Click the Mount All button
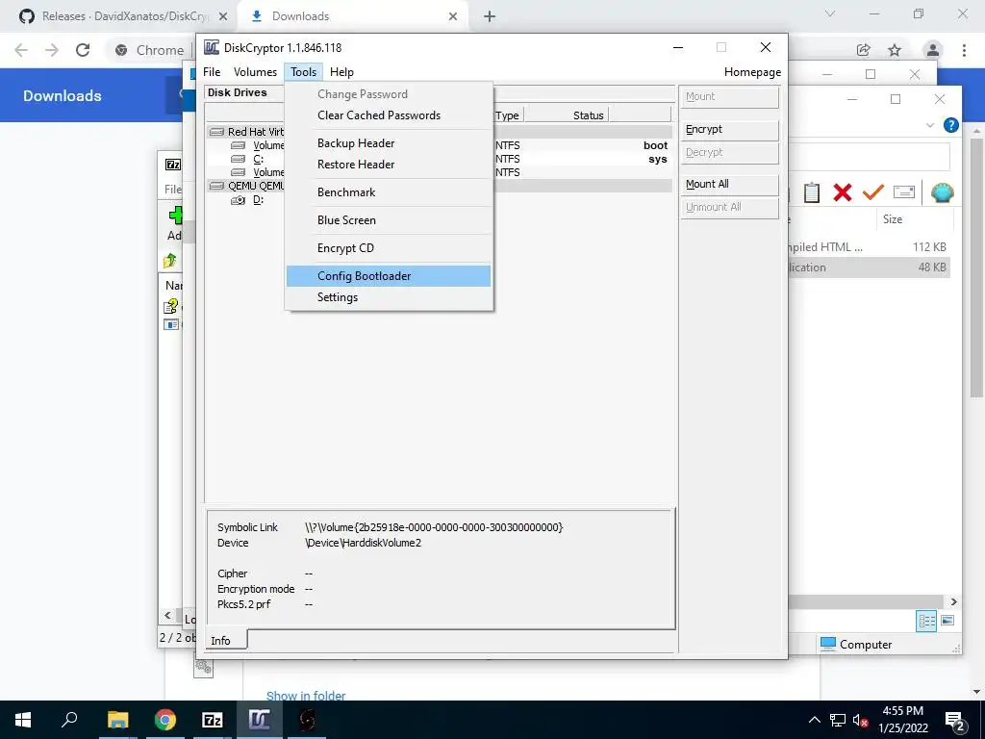The image size is (985, 739). (x=729, y=184)
